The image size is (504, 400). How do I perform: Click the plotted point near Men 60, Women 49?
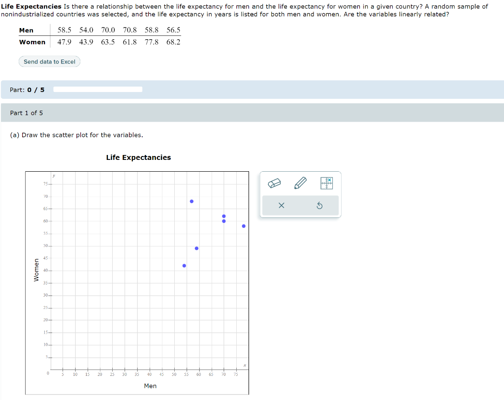click(196, 248)
